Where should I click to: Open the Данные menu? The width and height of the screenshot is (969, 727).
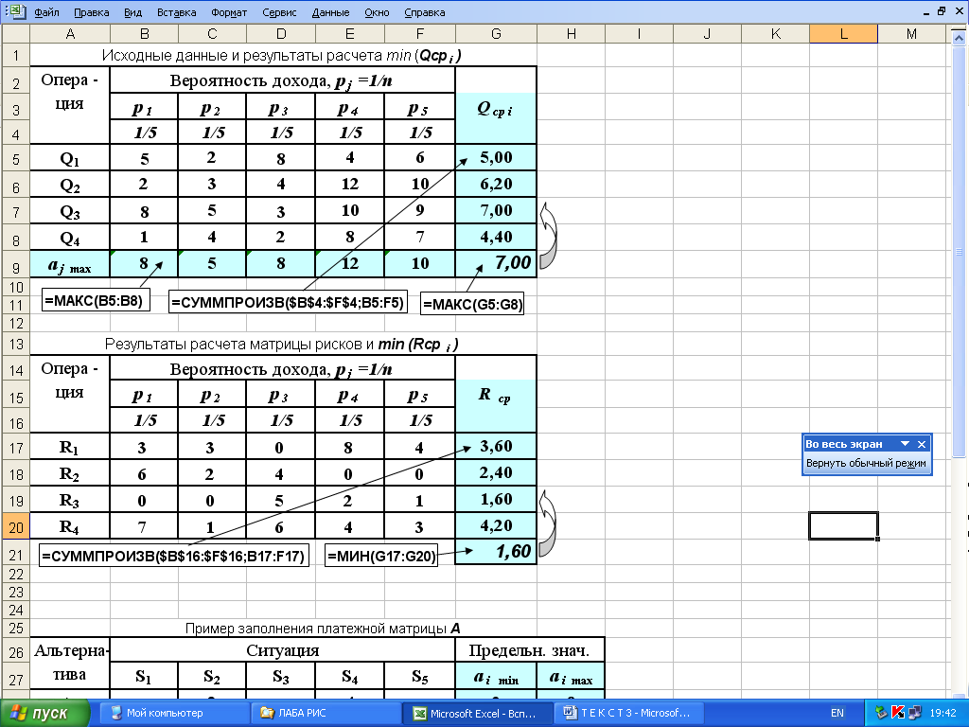[x=330, y=11]
